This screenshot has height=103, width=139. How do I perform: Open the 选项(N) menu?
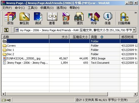tap(62, 8)
